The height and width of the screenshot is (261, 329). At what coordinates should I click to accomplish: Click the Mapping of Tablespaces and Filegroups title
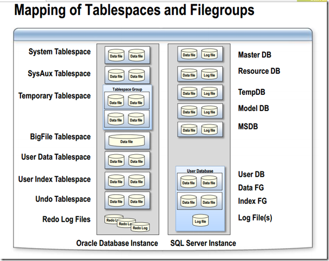tap(134, 10)
